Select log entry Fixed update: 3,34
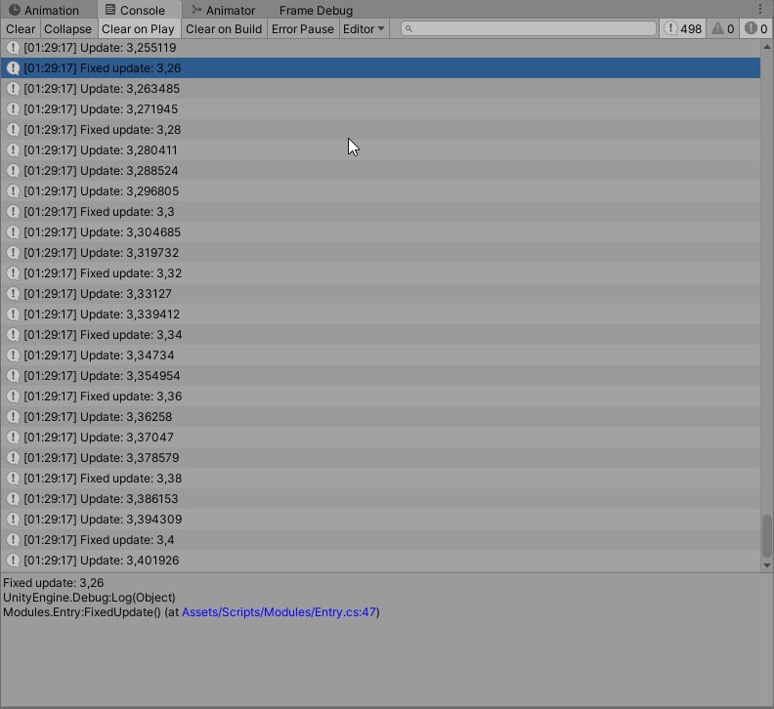 pyautogui.click(x=380, y=335)
